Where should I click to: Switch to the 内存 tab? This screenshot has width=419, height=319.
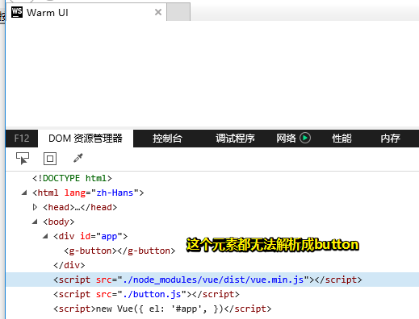(x=390, y=139)
